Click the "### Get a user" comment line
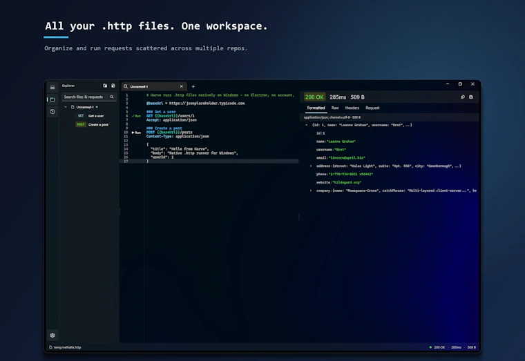 (x=161, y=112)
